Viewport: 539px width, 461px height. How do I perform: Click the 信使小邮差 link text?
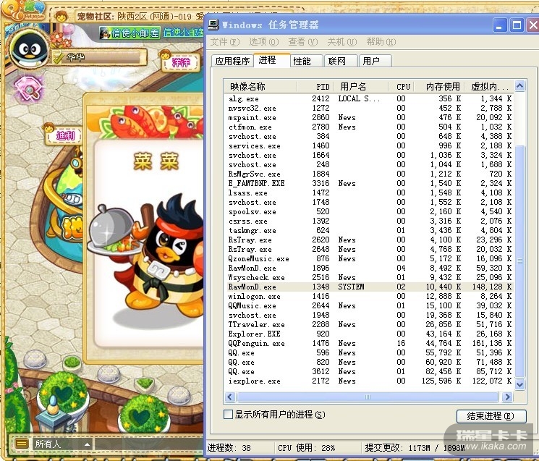coord(184,33)
